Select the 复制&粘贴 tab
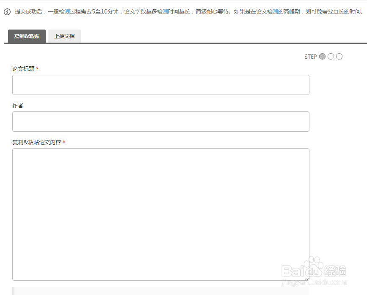Screen dimensions: 367x295 pos(27,36)
